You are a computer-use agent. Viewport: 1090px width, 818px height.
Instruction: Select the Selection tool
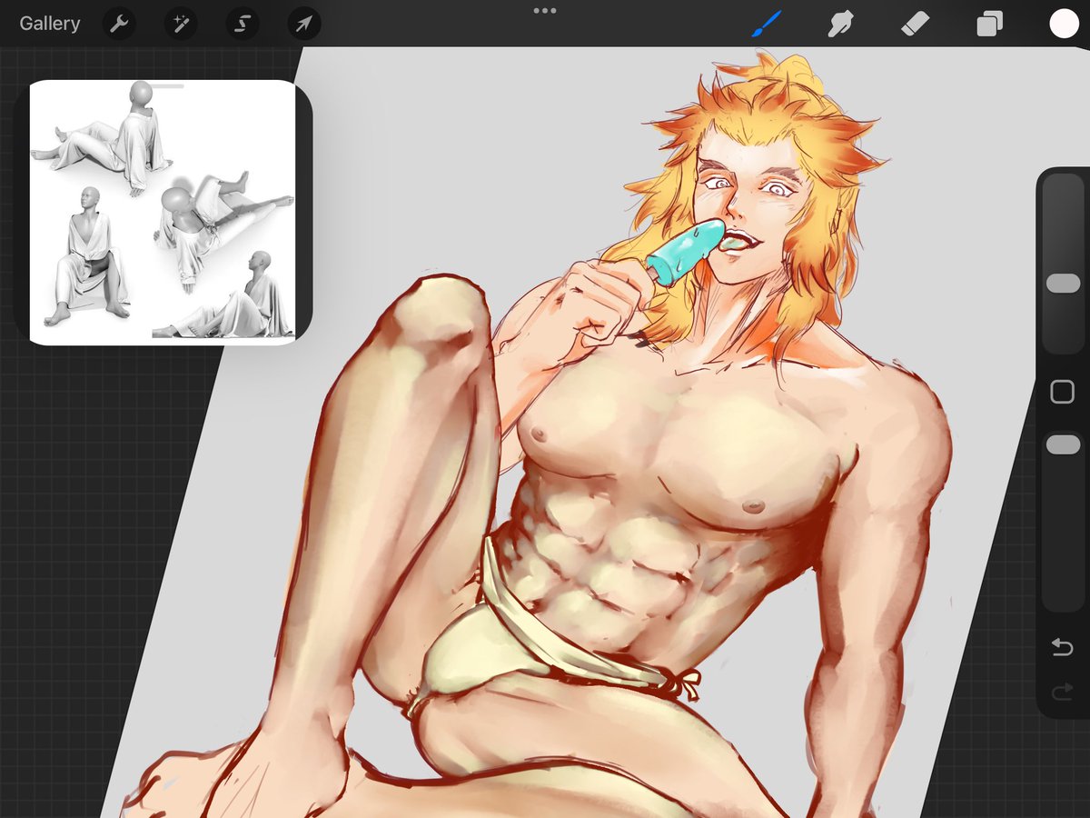[x=242, y=24]
